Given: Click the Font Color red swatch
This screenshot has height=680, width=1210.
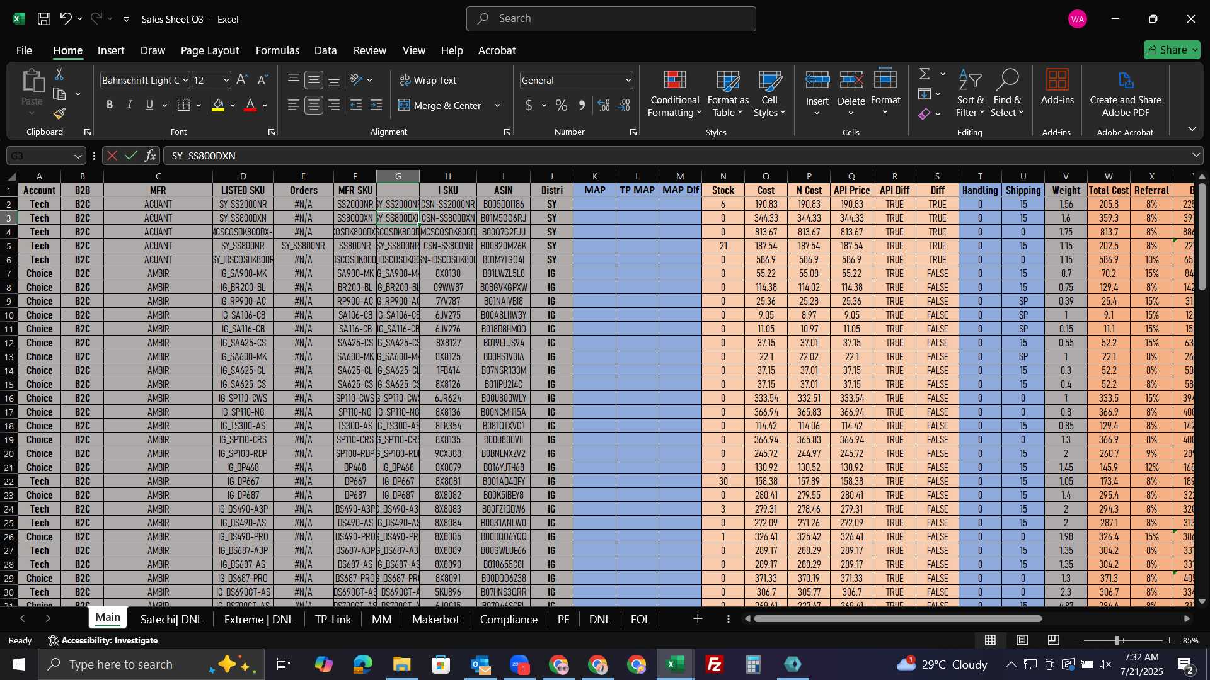Looking at the screenshot, I should tap(250, 105).
